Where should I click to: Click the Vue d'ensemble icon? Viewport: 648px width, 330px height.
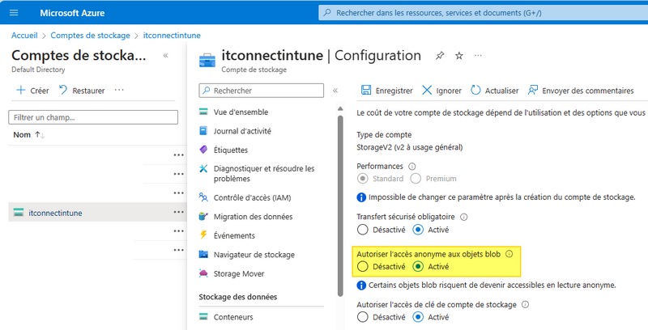point(203,112)
